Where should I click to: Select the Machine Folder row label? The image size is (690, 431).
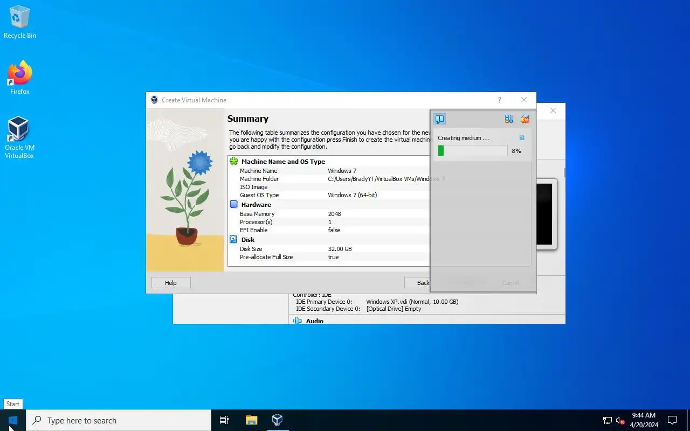pyautogui.click(x=259, y=179)
